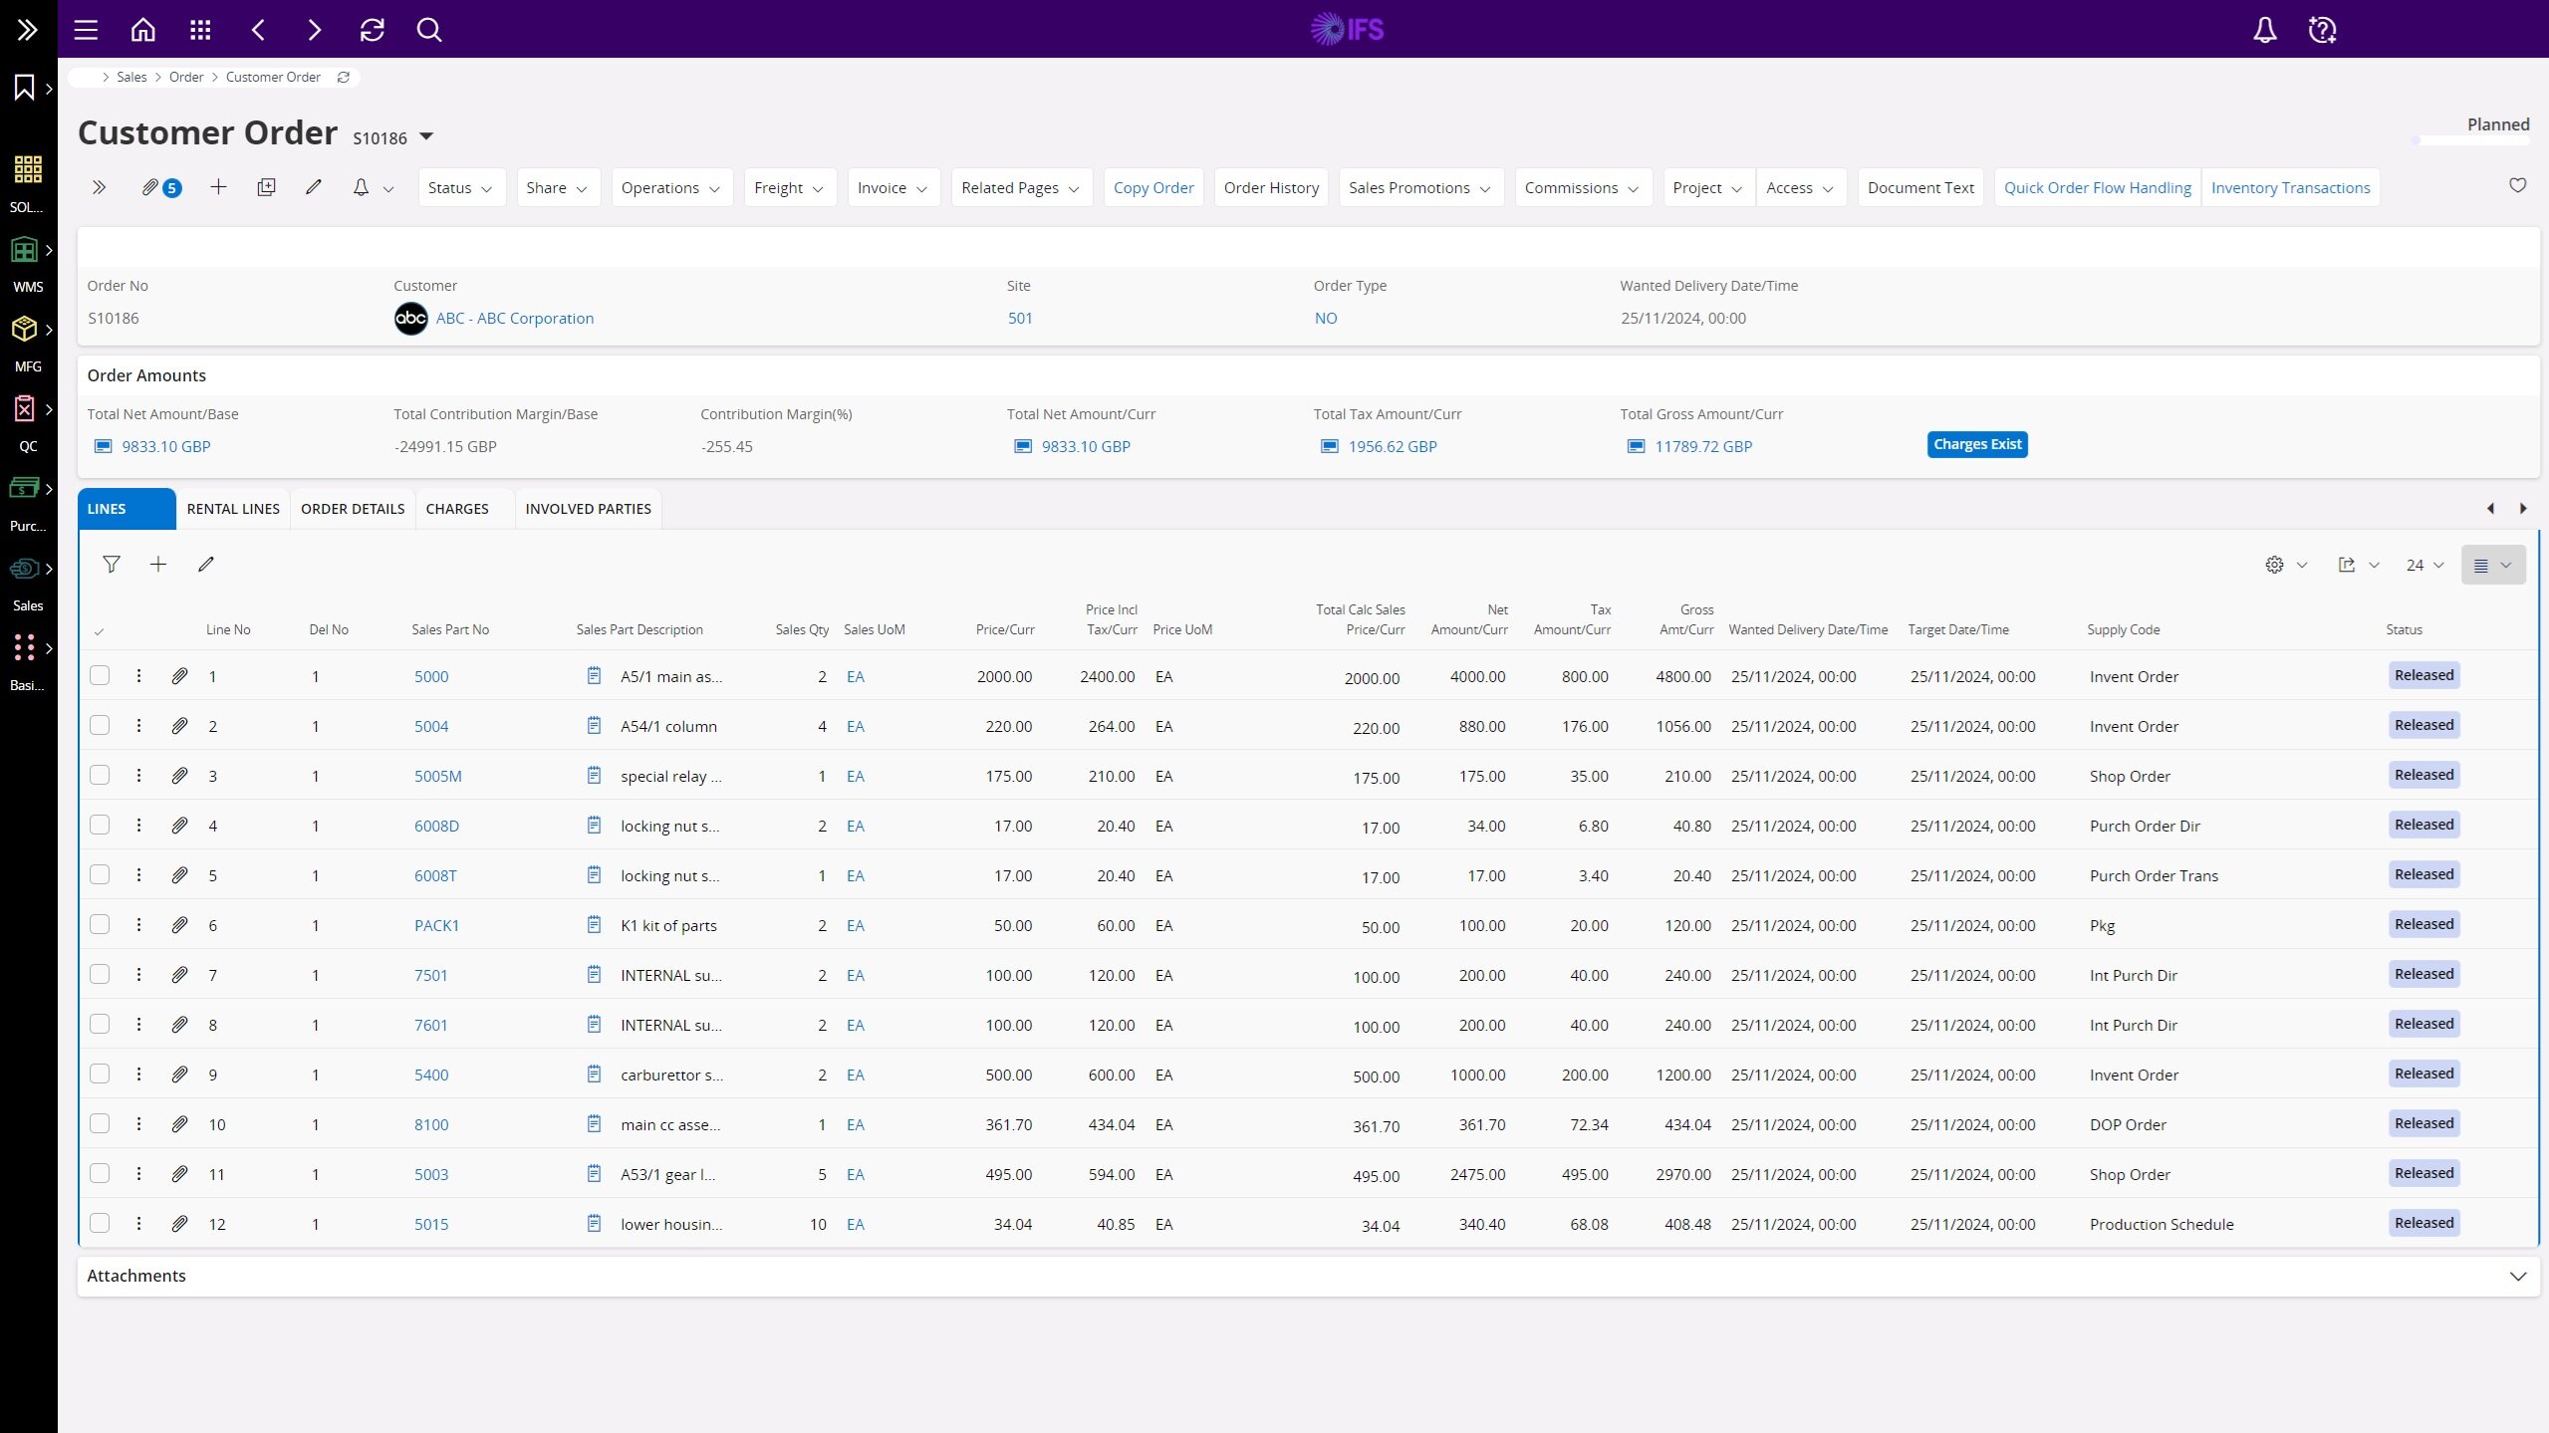The image size is (2549, 1433).
Task: Check the checkbox for line 1
Action: coord(100,676)
